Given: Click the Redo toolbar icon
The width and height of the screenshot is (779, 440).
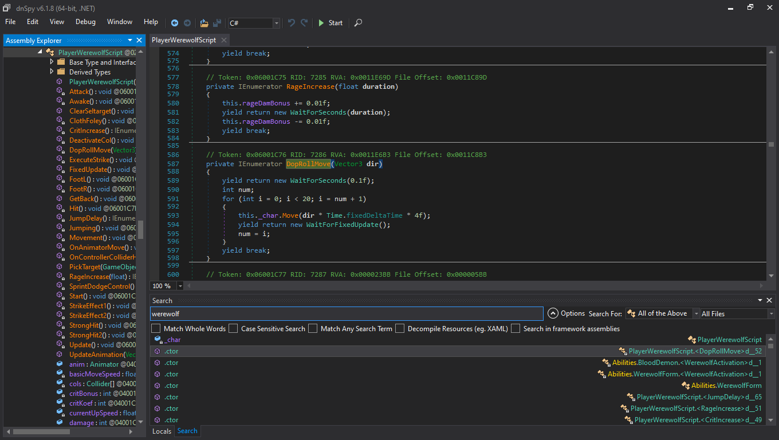Looking at the screenshot, I should tap(304, 23).
